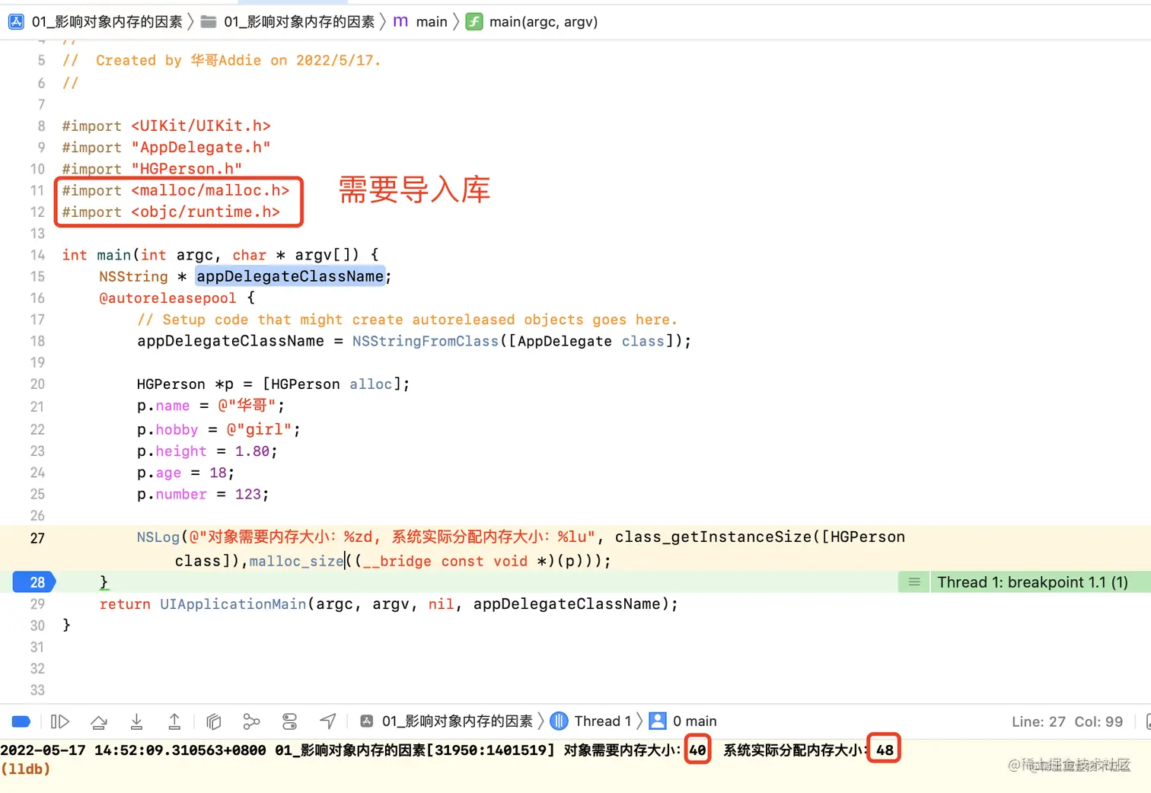Add a breakpoint on line 20 gutter
1151x793 pixels.
pyautogui.click(x=37, y=384)
